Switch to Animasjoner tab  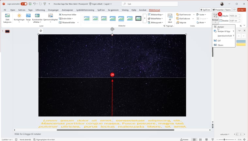tap(67, 10)
